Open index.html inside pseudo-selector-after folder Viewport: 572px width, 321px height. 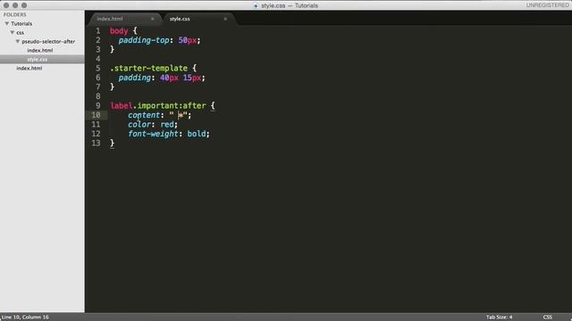click(x=39, y=50)
